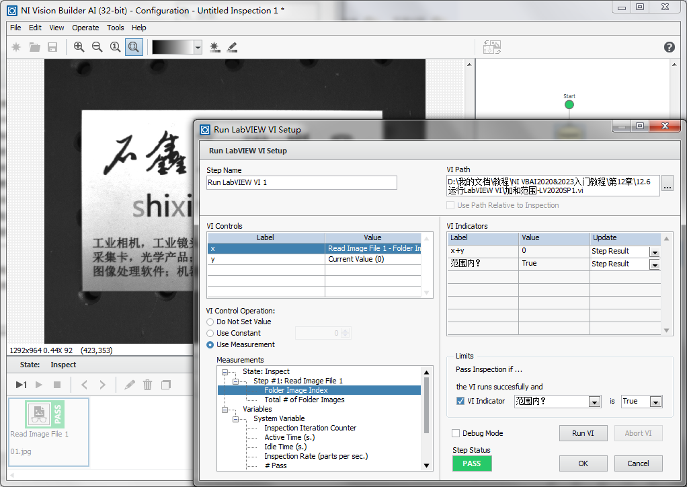Open Update dropdown for x+y indicator

coord(655,252)
